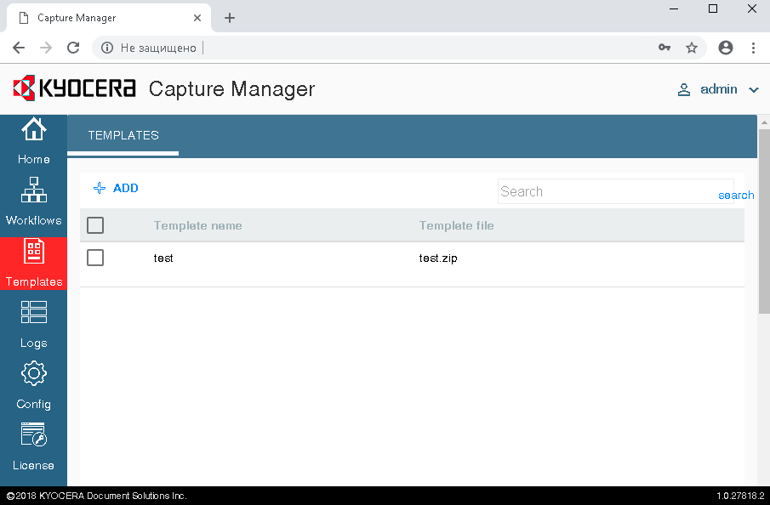Viewport: 770px width, 505px height.
Task: Check the checkbox for test template
Action: (95, 258)
